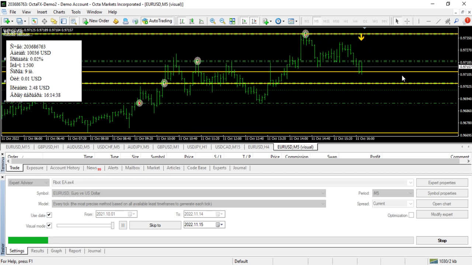Viewport: 472px width, 265px height.
Task: Toggle the Data Window crosshair-circle icon
Action: click(44, 21)
